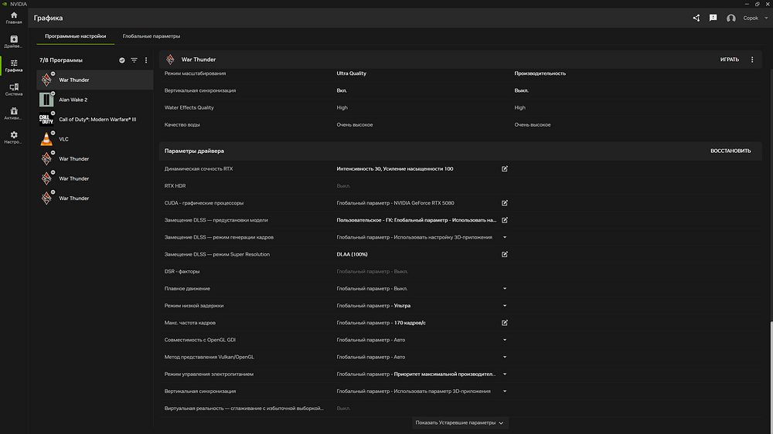The image size is (773, 434).
Task: Switch to Программные настройки tab
Action: (76, 36)
